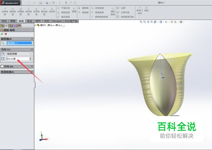
Task: Switch to the 特征 tab
Action: 4,21
